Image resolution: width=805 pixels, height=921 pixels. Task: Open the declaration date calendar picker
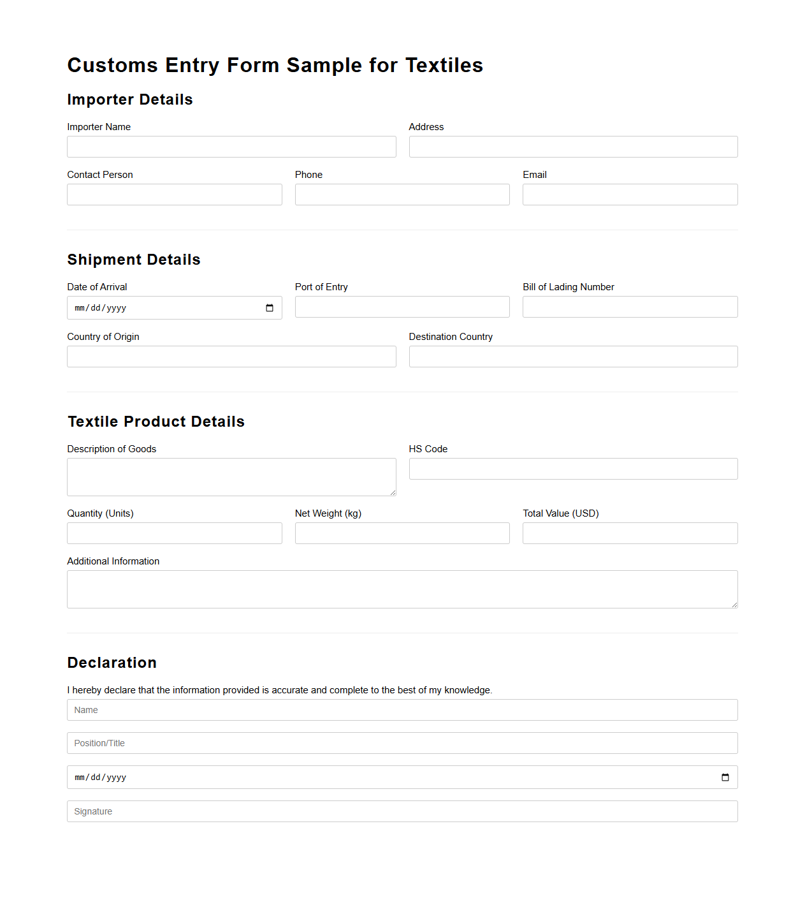(x=725, y=777)
